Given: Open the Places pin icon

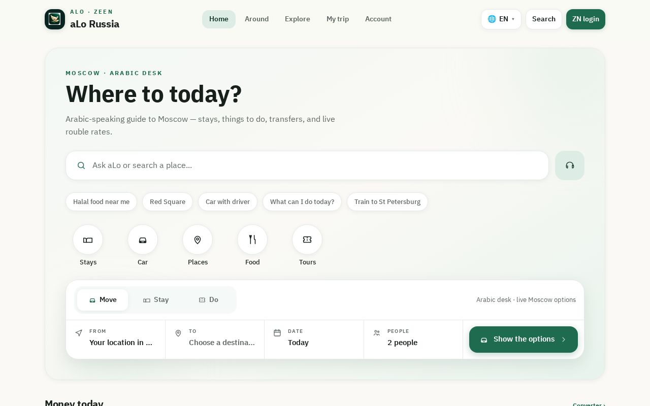Looking at the screenshot, I should [x=198, y=240].
